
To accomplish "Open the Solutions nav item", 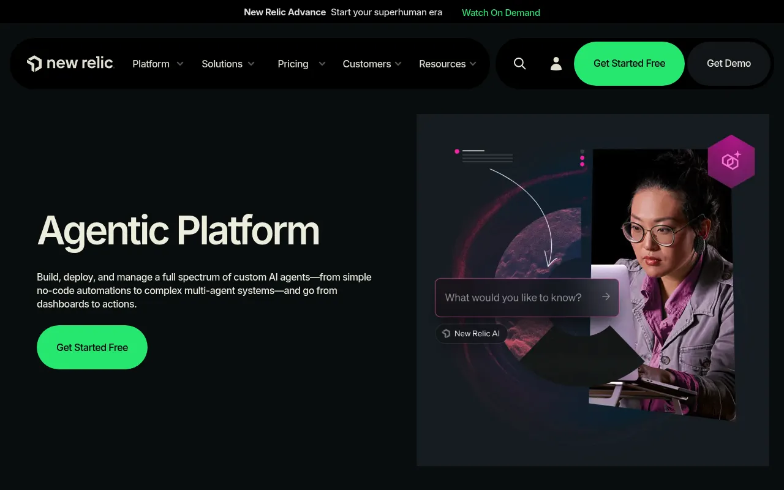I will (222, 64).
